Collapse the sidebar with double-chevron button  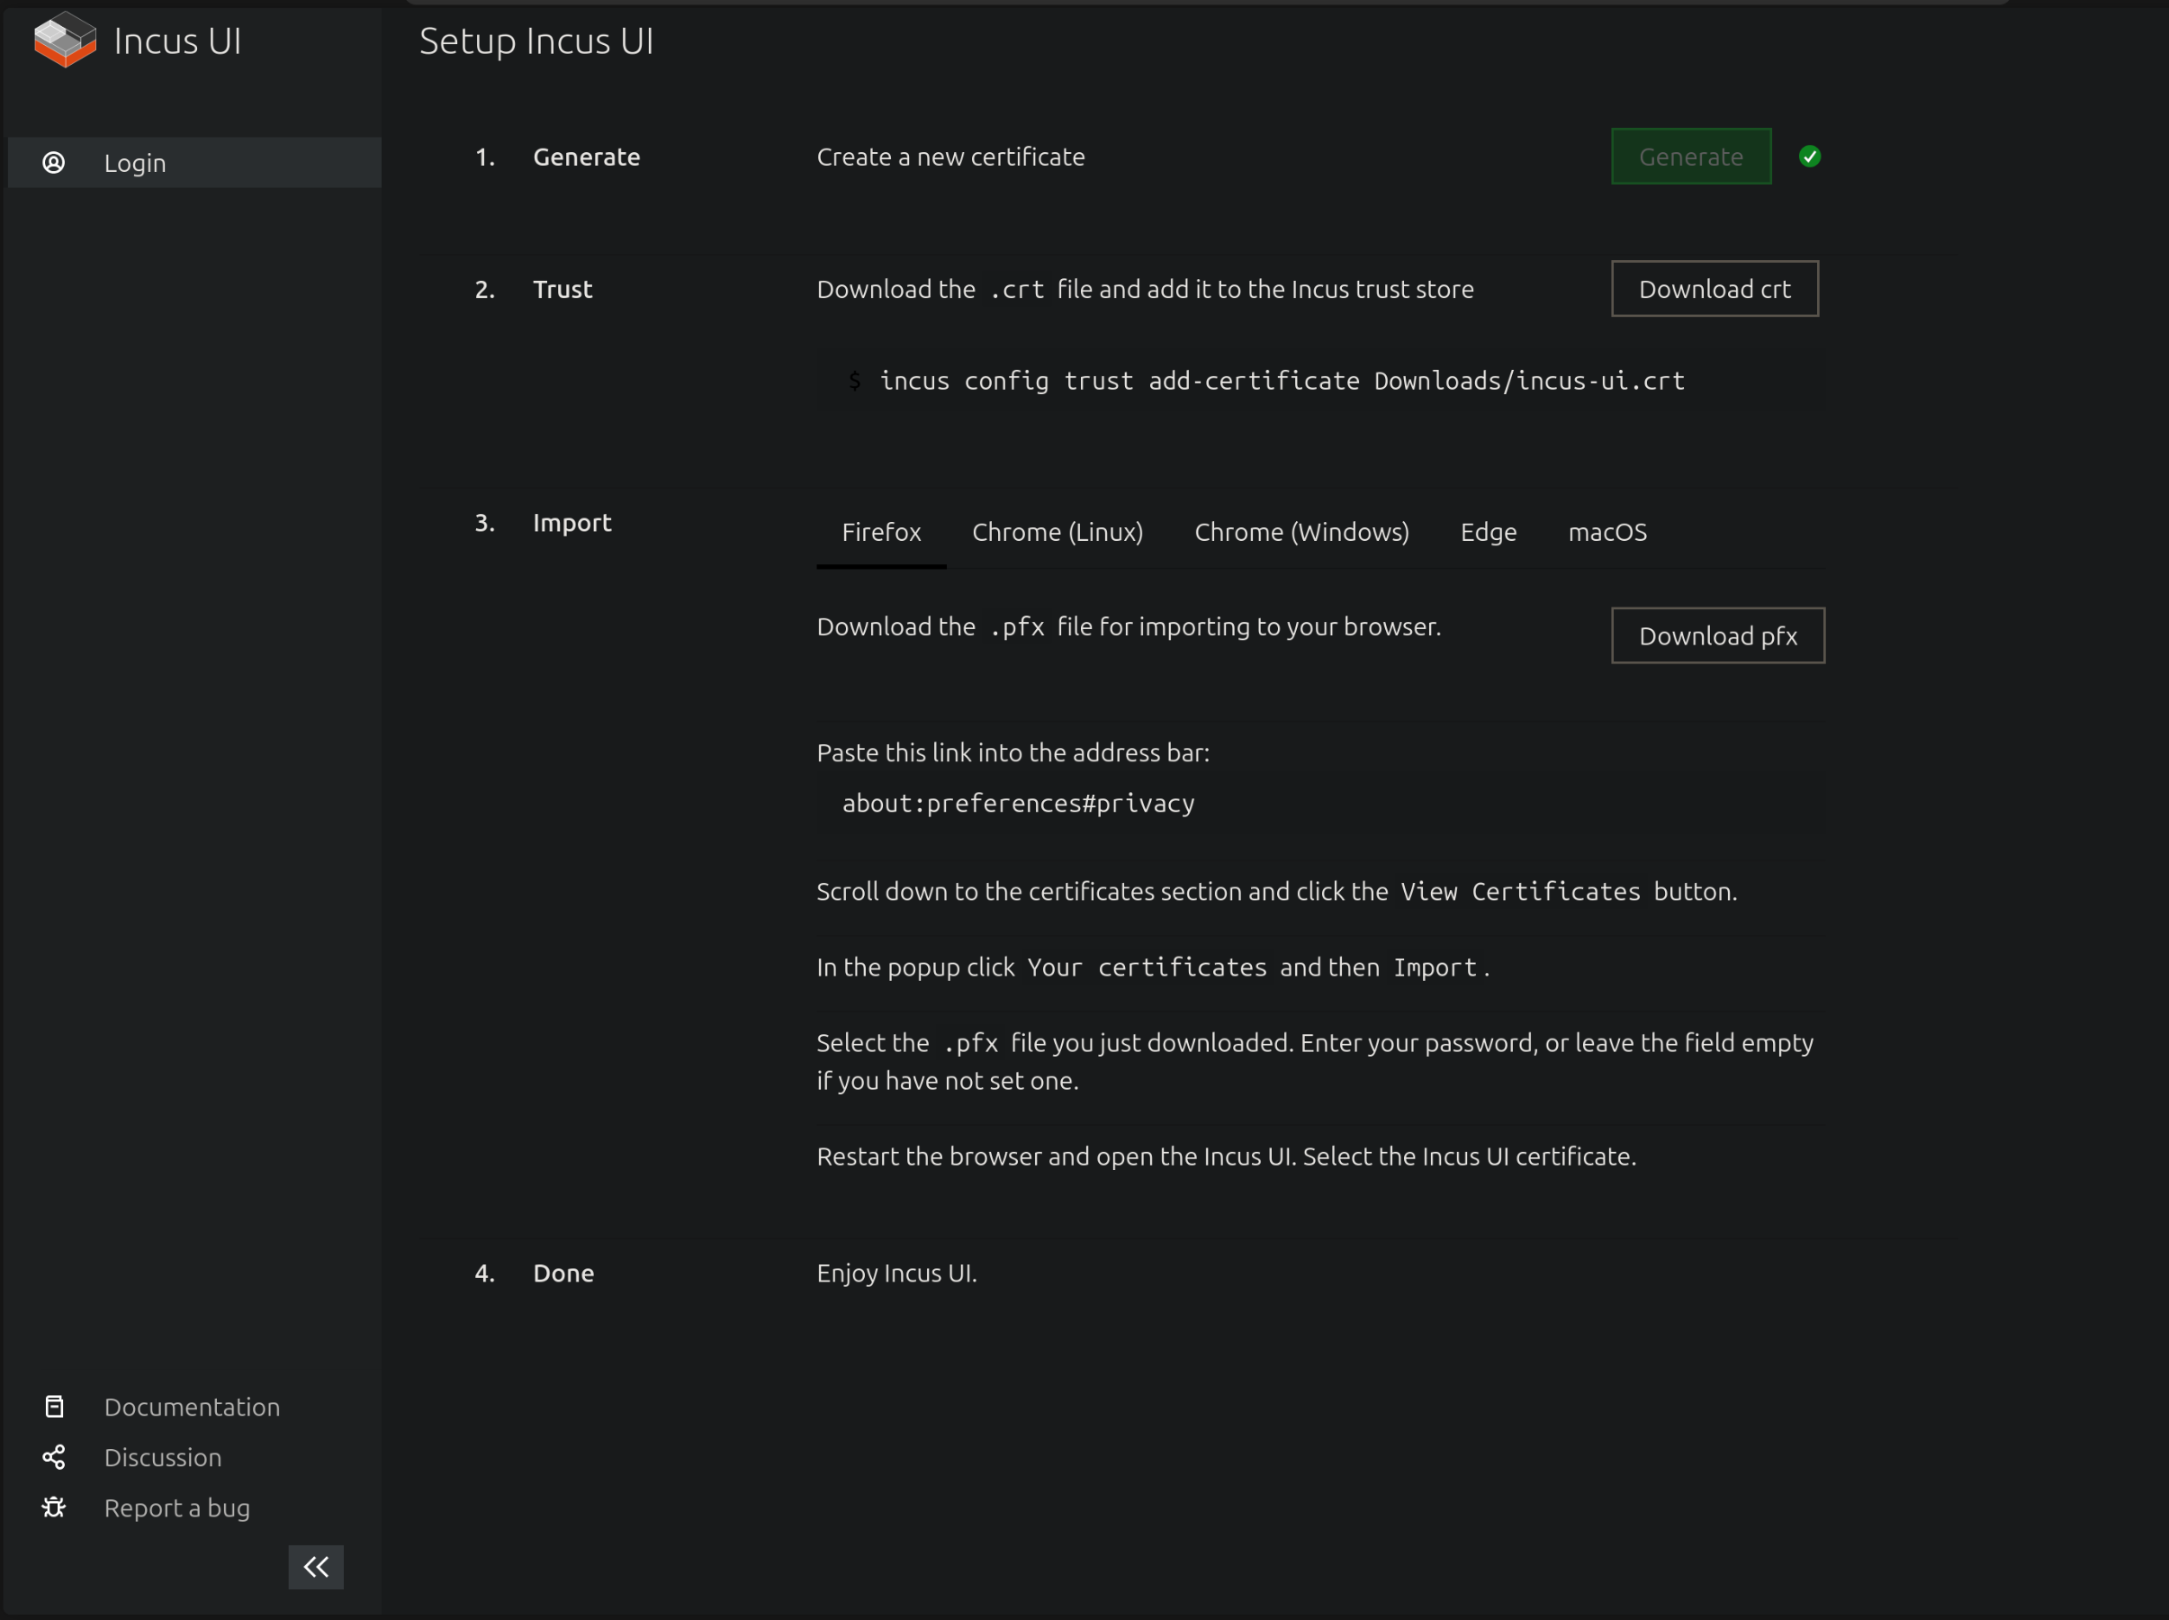315,1566
